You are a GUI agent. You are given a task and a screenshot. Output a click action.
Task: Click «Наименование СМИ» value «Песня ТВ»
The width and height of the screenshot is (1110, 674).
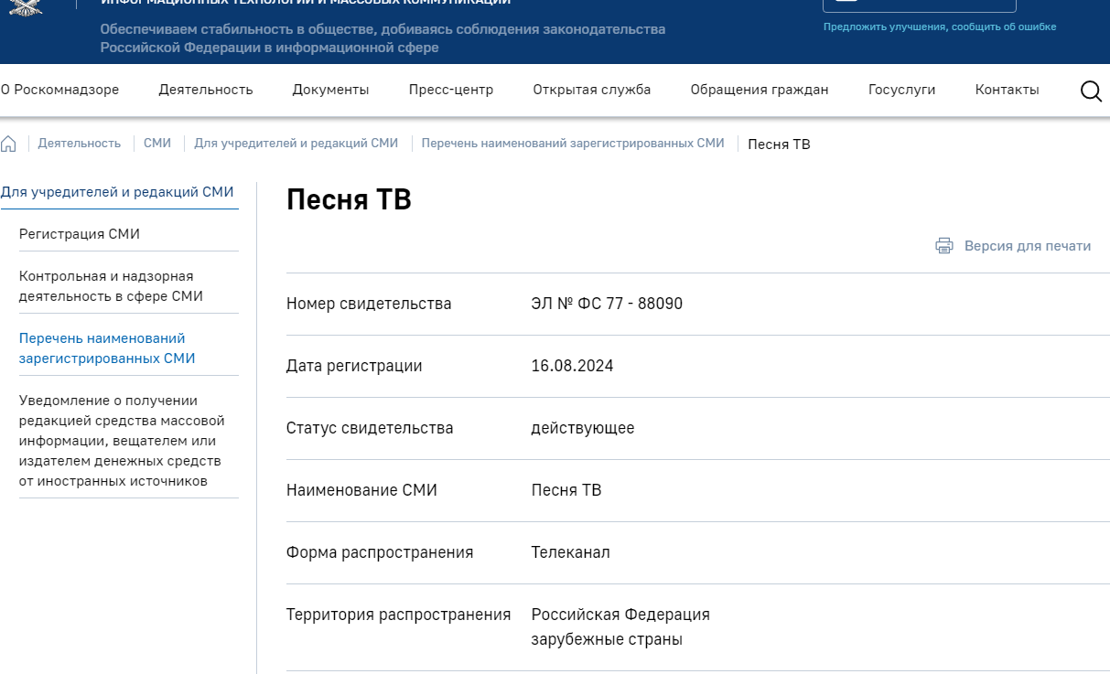click(x=566, y=490)
